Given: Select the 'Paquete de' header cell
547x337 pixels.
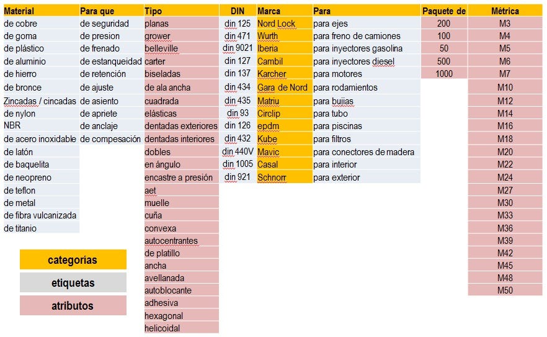Looking at the screenshot, I should pyautogui.click(x=444, y=11).
